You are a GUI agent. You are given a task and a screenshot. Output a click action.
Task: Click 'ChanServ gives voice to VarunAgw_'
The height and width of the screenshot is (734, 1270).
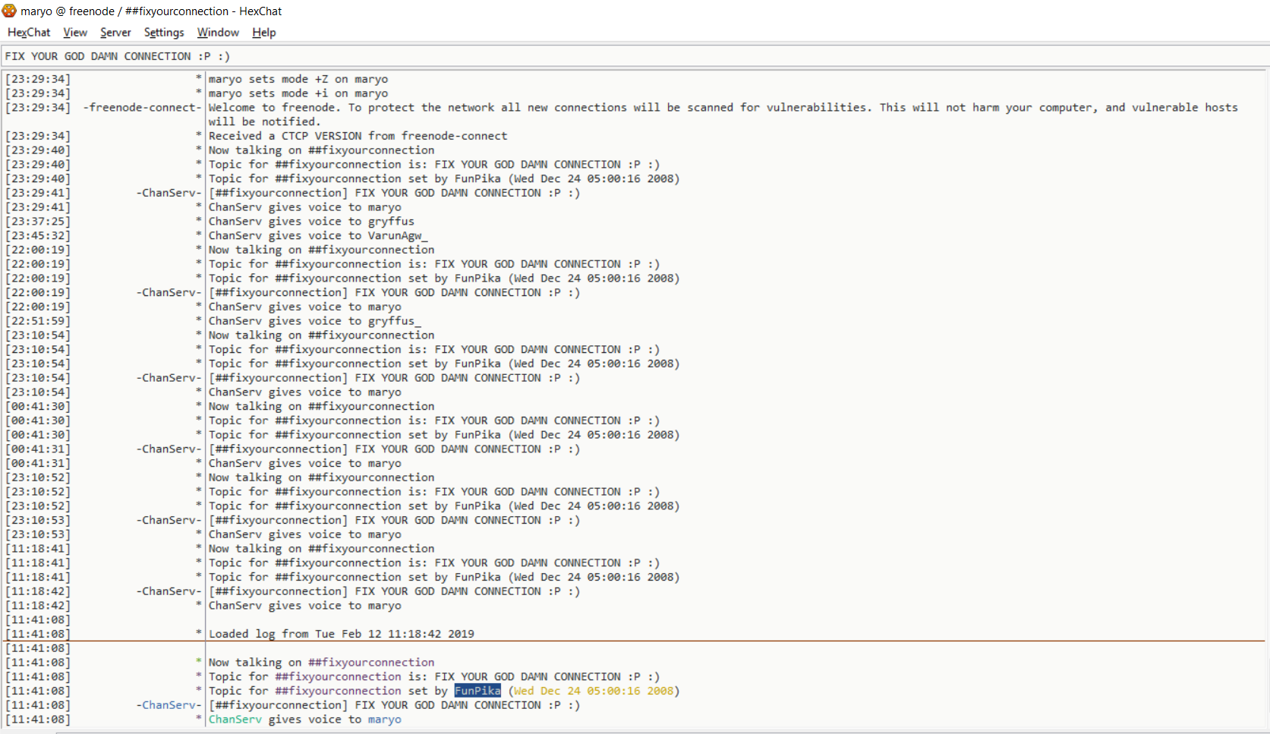click(x=318, y=235)
